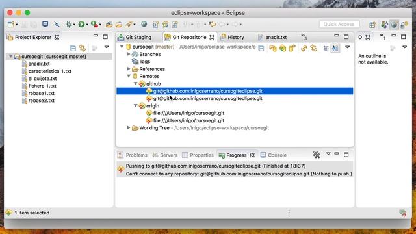Open the Git Repositories view menu arrow
The image size is (416, 234).
point(347,47)
